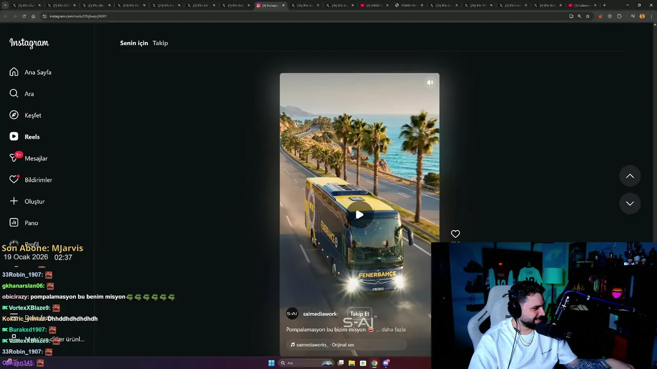Like the reel with heart icon

(455, 234)
